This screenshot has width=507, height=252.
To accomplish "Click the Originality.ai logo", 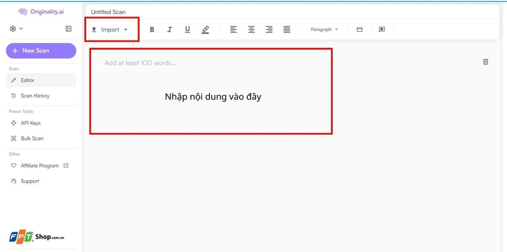I will pyautogui.click(x=41, y=11).
